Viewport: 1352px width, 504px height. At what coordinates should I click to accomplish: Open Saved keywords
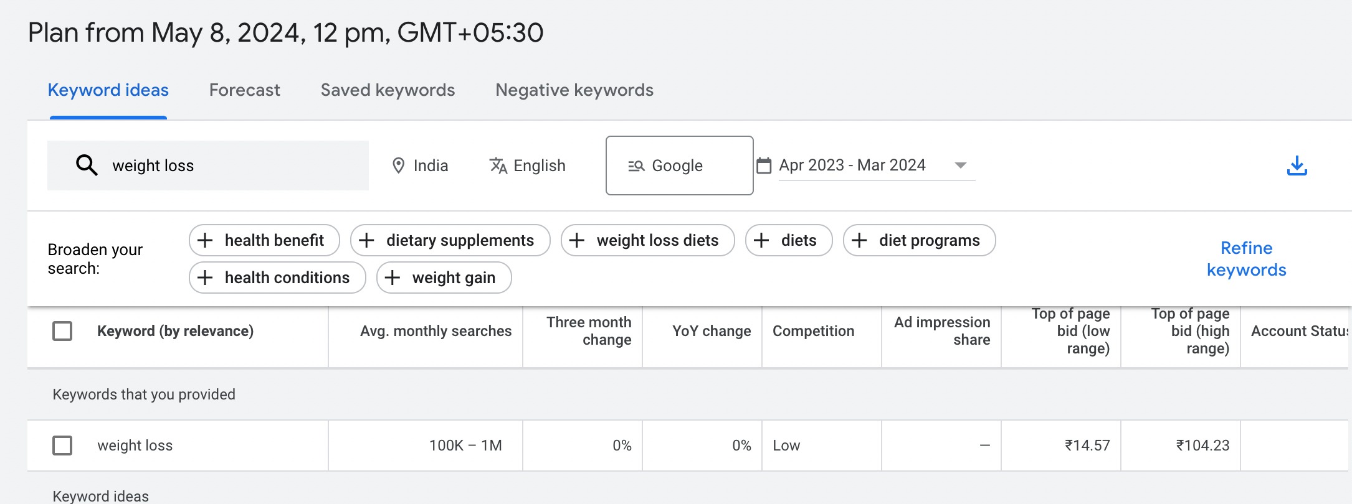(x=387, y=90)
